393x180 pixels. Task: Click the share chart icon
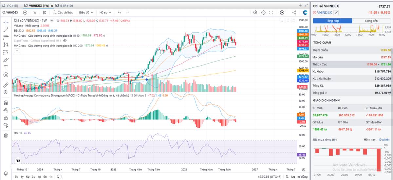point(294,12)
